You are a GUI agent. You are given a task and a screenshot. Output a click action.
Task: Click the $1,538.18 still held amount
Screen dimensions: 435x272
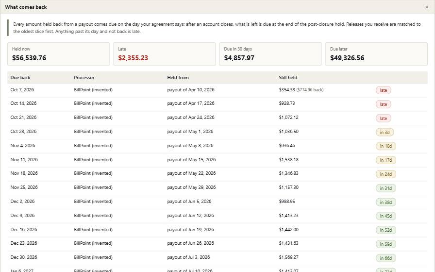[288, 160]
